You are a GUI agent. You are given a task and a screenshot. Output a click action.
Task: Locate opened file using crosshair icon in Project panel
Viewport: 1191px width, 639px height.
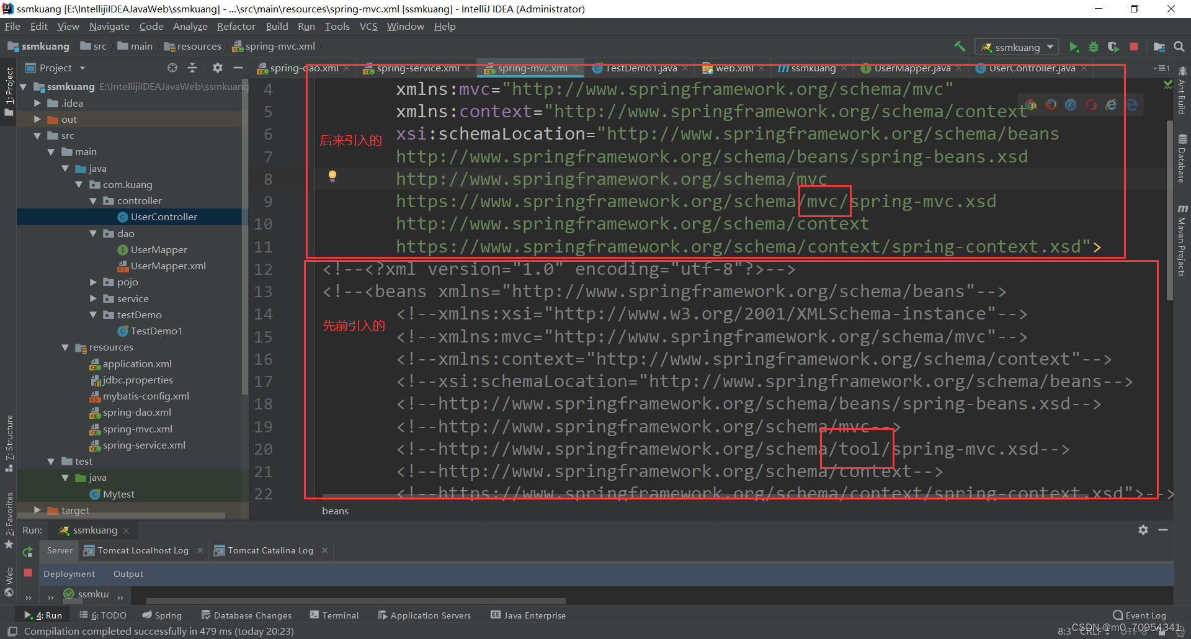[x=172, y=68]
